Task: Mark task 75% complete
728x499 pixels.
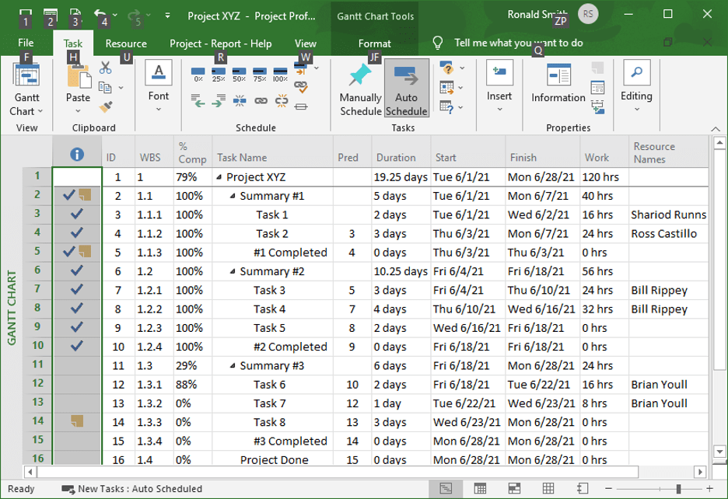Action: click(x=260, y=75)
